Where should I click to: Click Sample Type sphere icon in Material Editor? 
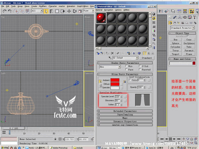[154, 14]
